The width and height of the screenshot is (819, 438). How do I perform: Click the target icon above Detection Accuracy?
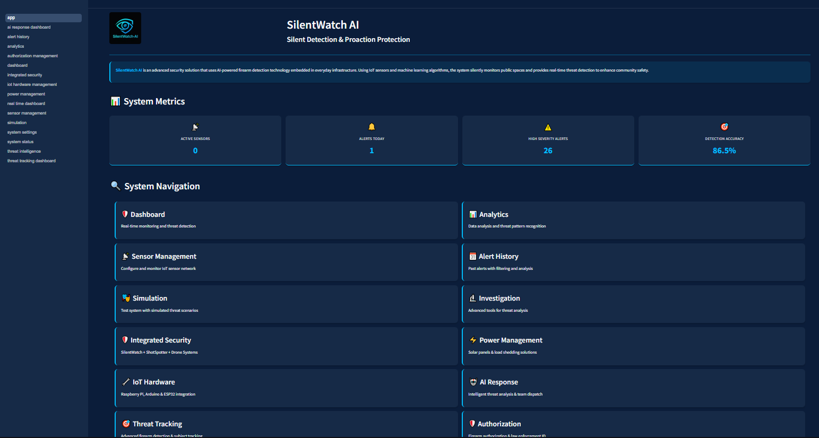pyautogui.click(x=724, y=127)
